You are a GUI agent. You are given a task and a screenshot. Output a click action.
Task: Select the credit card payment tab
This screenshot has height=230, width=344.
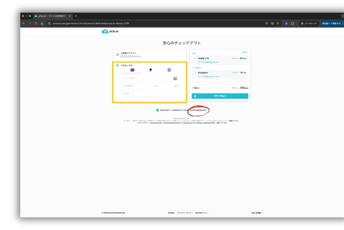132,70
